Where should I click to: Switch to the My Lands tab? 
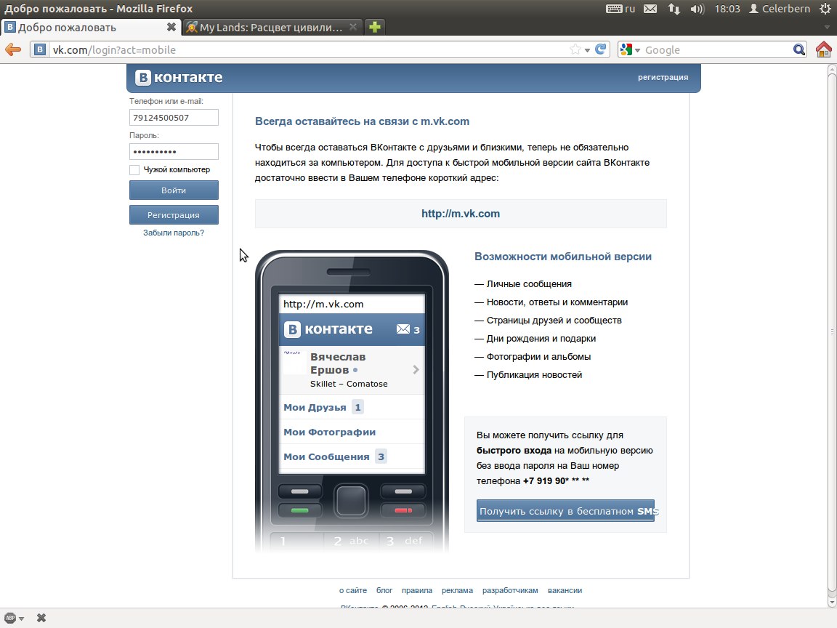pos(270,28)
